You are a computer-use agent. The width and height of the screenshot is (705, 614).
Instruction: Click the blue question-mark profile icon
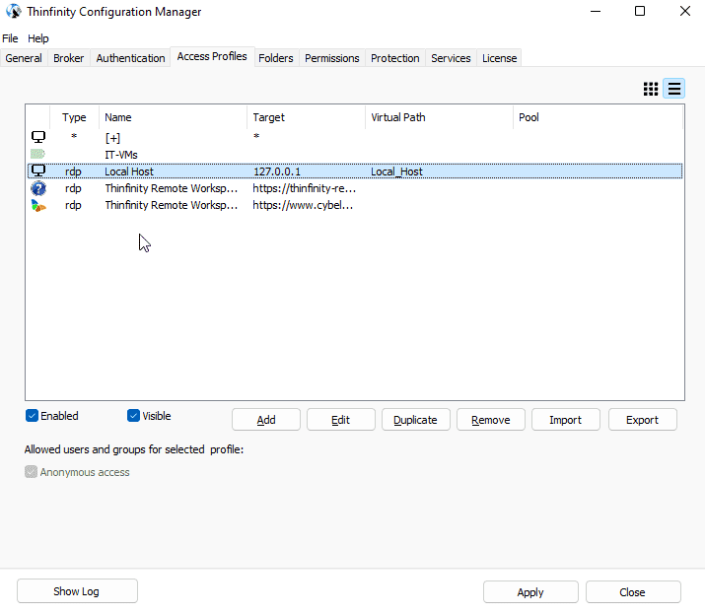click(x=38, y=188)
